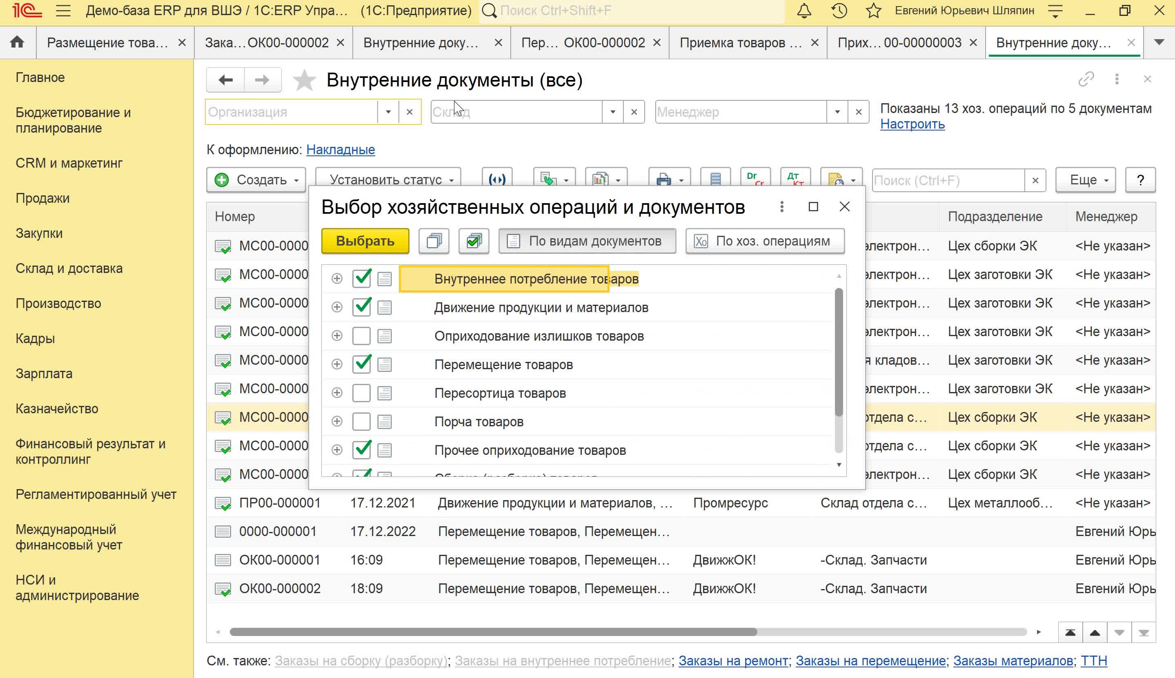Expand Оприходование излишков товаров node
The width and height of the screenshot is (1175, 678).
click(337, 336)
